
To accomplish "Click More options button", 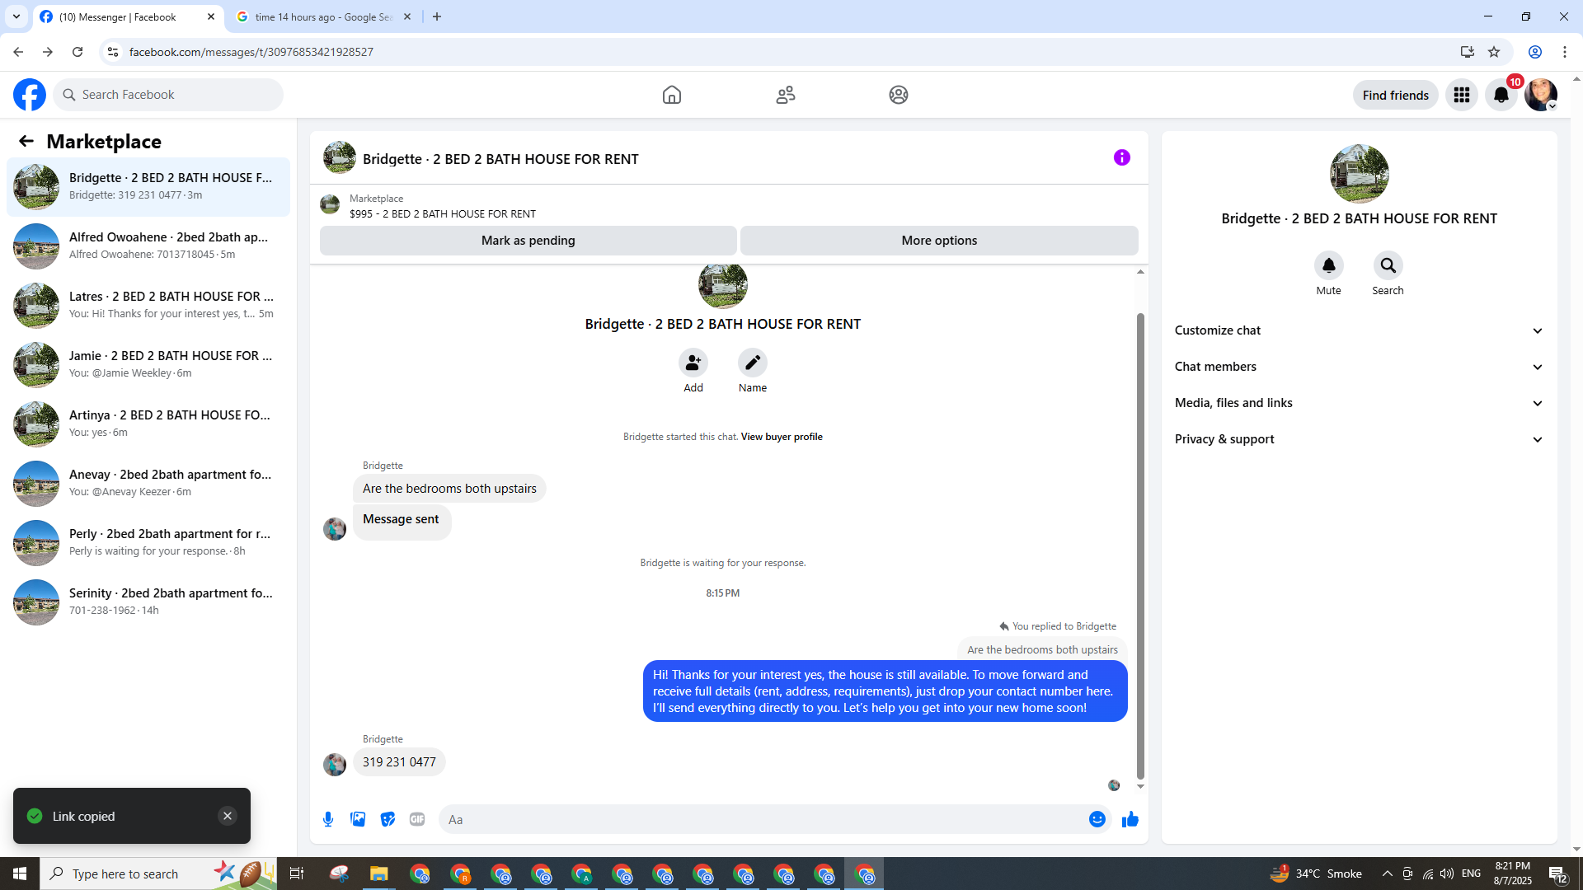I will pos(939,241).
